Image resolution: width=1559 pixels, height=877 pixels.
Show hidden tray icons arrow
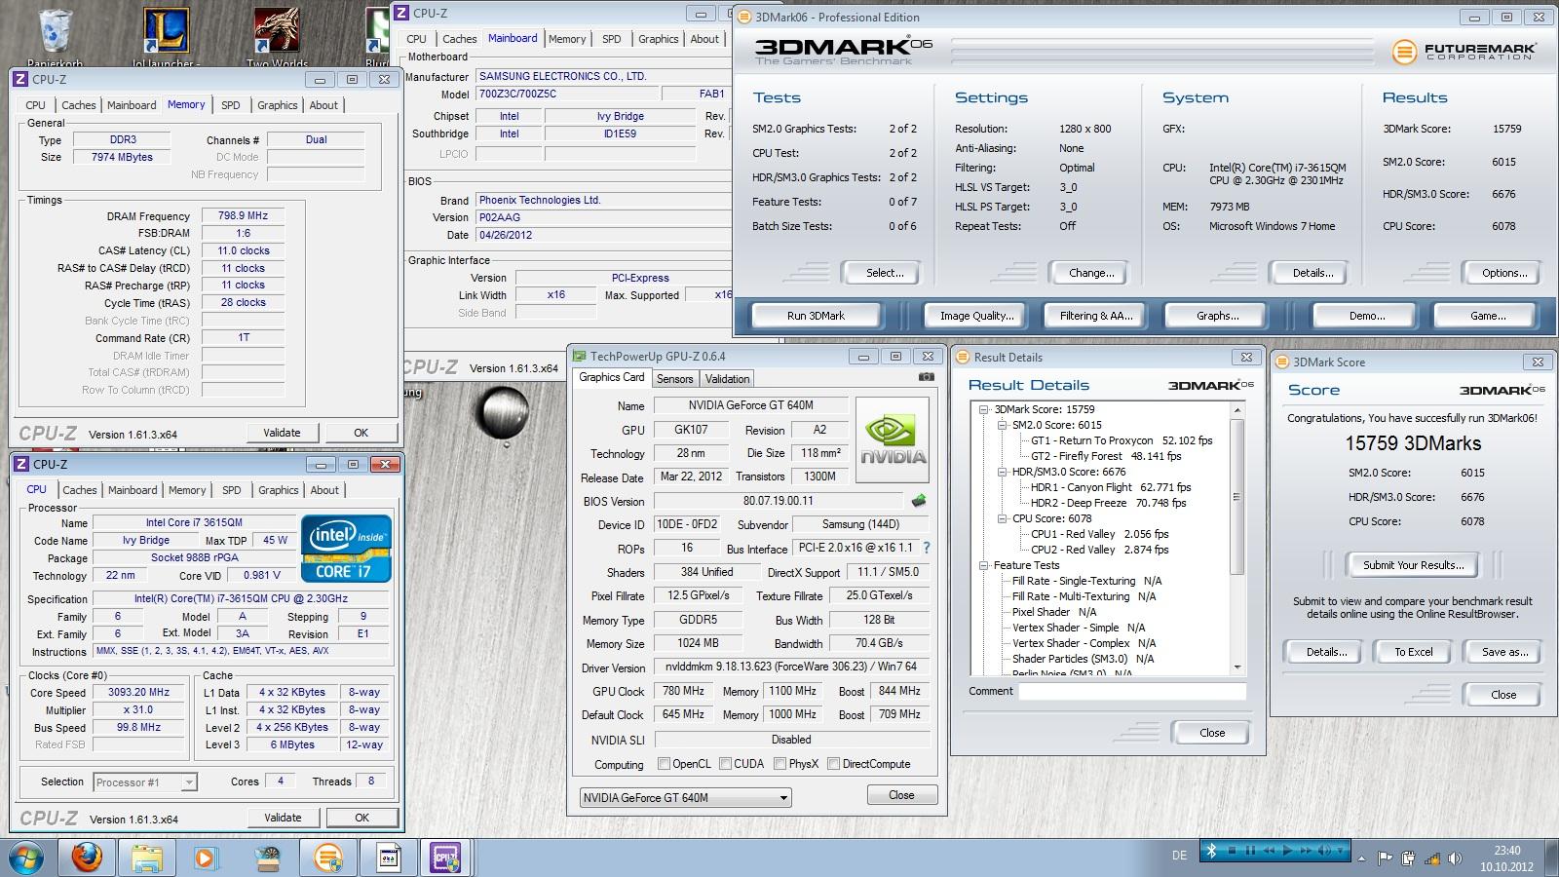pyautogui.click(x=1361, y=858)
